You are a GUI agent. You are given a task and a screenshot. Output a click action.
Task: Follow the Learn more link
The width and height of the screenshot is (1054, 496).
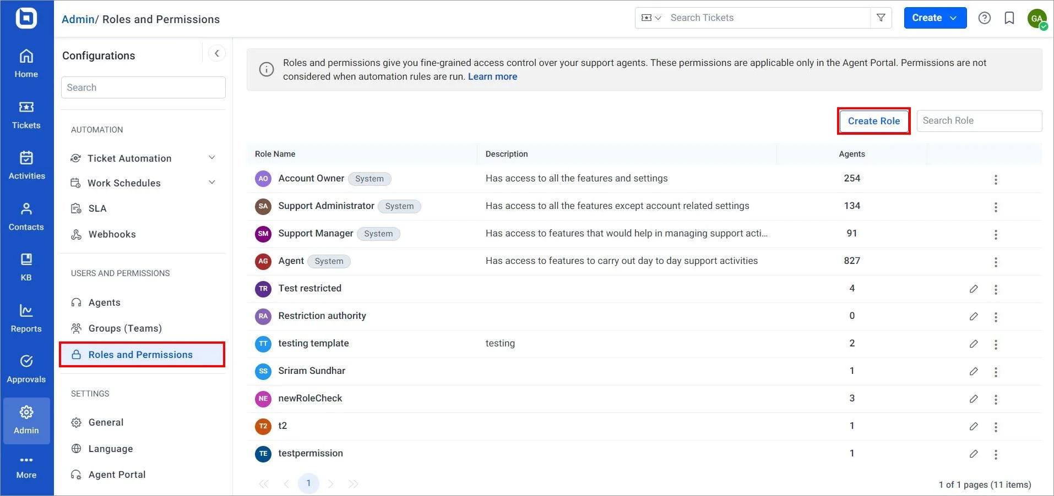[492, 77]
